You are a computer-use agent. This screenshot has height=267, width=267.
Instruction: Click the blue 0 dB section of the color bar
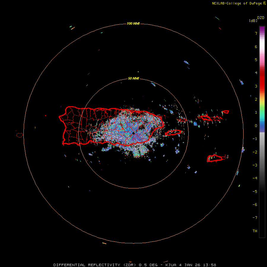[262, 126]
